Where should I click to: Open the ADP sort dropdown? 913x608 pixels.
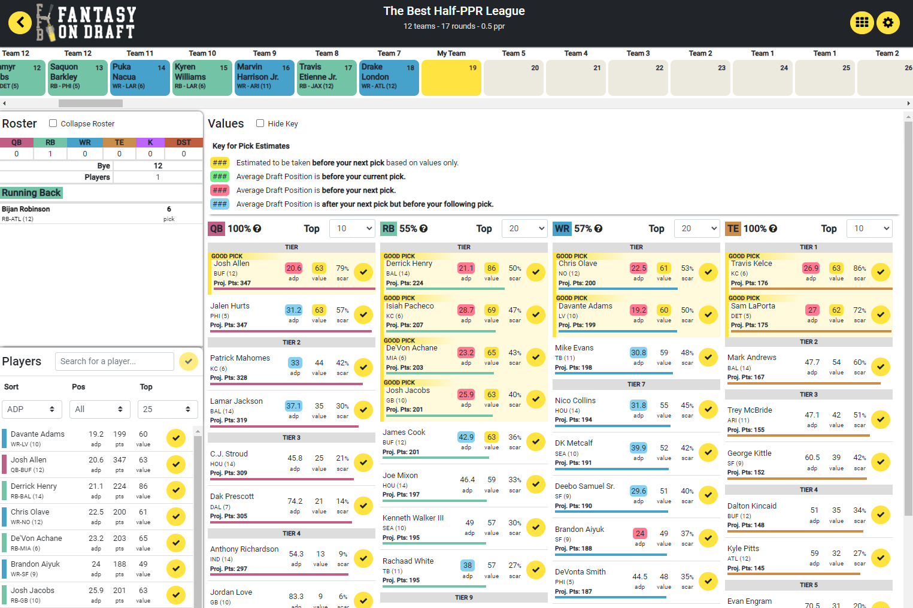point(32,409)
